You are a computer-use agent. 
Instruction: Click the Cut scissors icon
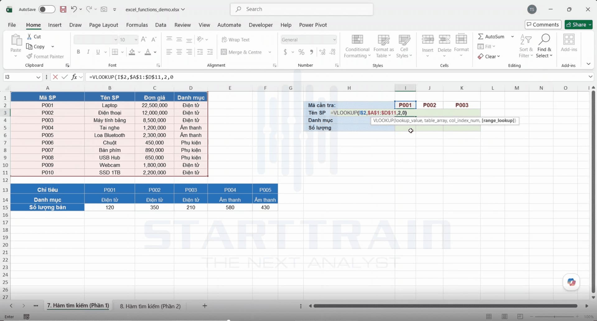(29, 37)
